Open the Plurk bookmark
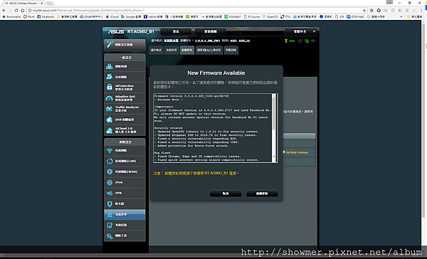 tap(29, 17)
